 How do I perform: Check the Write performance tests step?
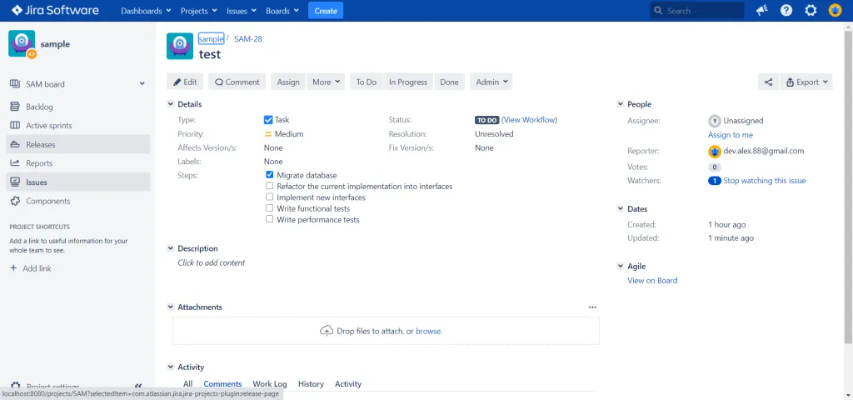click(269, 219)
